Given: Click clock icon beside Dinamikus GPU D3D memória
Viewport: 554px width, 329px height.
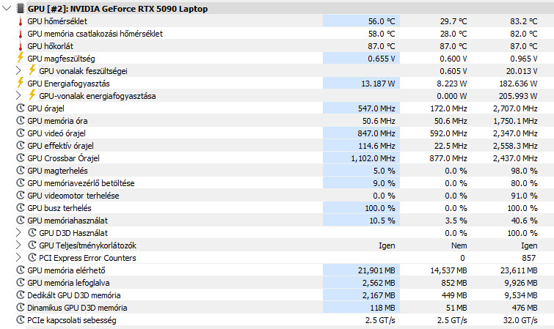Looking at the screenshot, I should (21, 307).
